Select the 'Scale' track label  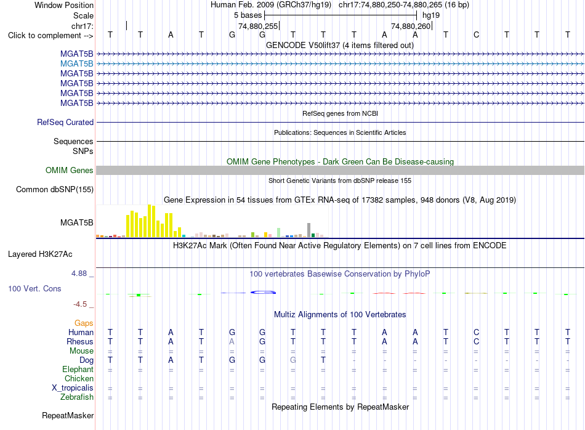point(83,15)
